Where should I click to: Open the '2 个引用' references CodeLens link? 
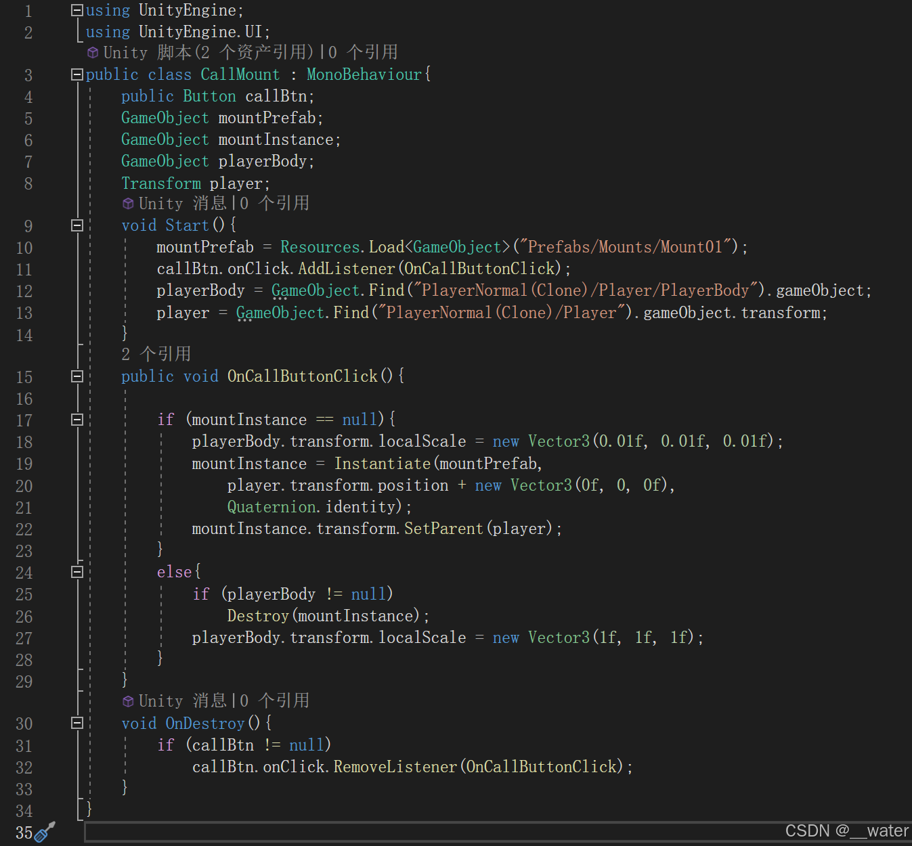tap(156, 354)
